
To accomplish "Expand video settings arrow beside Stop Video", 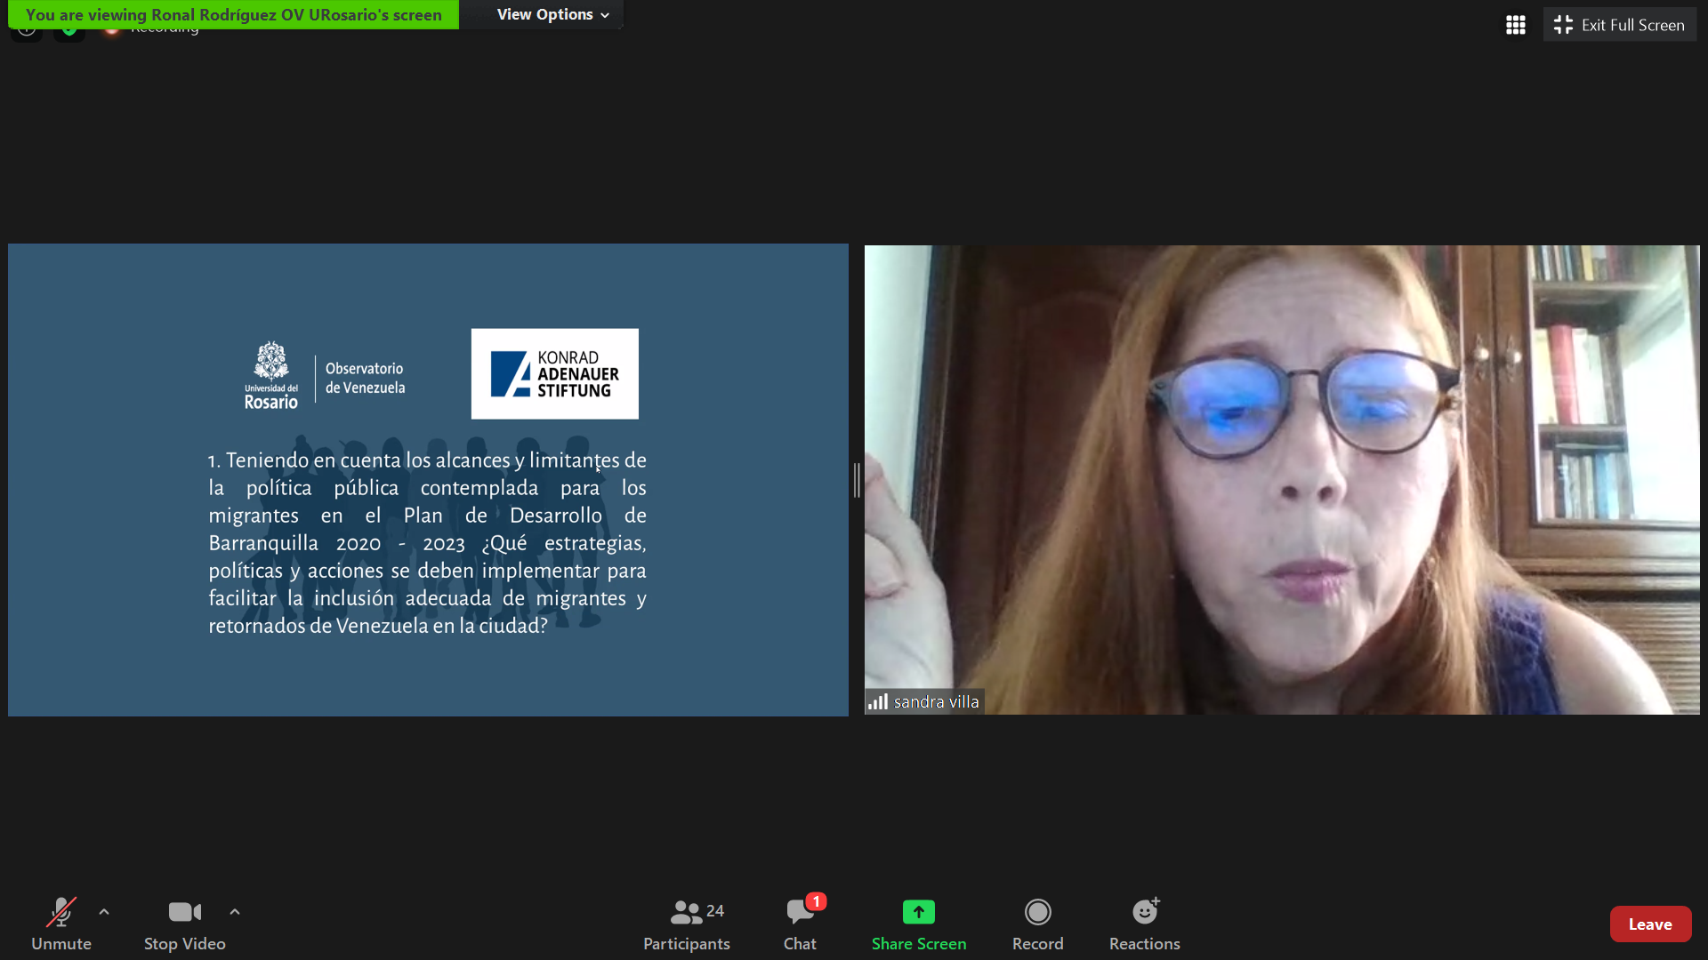I will [x=235, y=912].
